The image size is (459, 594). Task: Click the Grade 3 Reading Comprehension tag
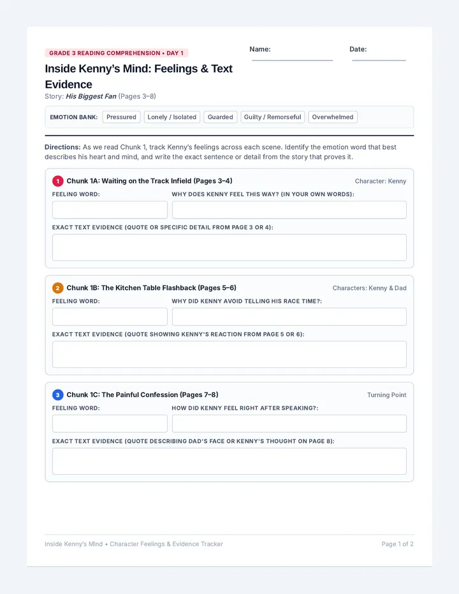[x=117, y=53]
